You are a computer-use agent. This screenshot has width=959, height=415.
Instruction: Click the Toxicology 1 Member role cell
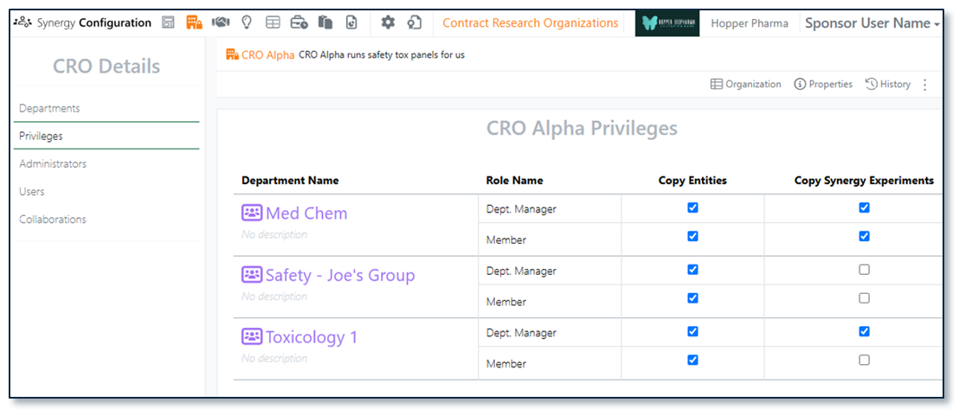tap(550, 364)
